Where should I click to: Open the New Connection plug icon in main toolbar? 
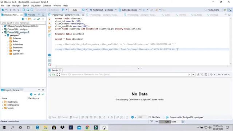pyautogui.click(x=3, y=10)
